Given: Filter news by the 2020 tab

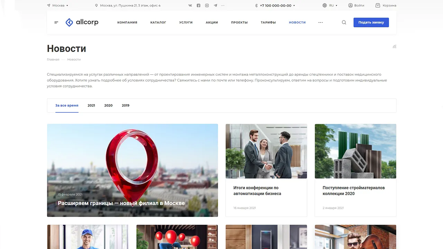Looking at the screenshot, I should tap(108, 105).
